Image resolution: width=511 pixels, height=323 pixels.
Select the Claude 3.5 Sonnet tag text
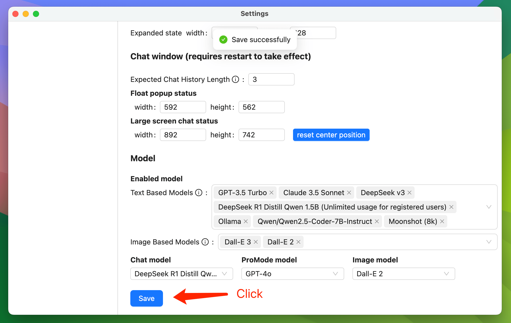tap(314, 193)
